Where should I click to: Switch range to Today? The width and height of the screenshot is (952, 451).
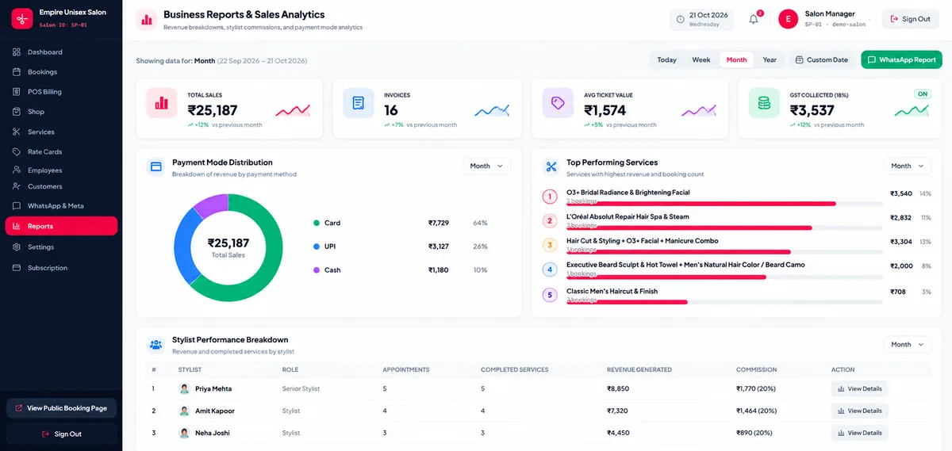pyautogui.click(x=667, y=59)
